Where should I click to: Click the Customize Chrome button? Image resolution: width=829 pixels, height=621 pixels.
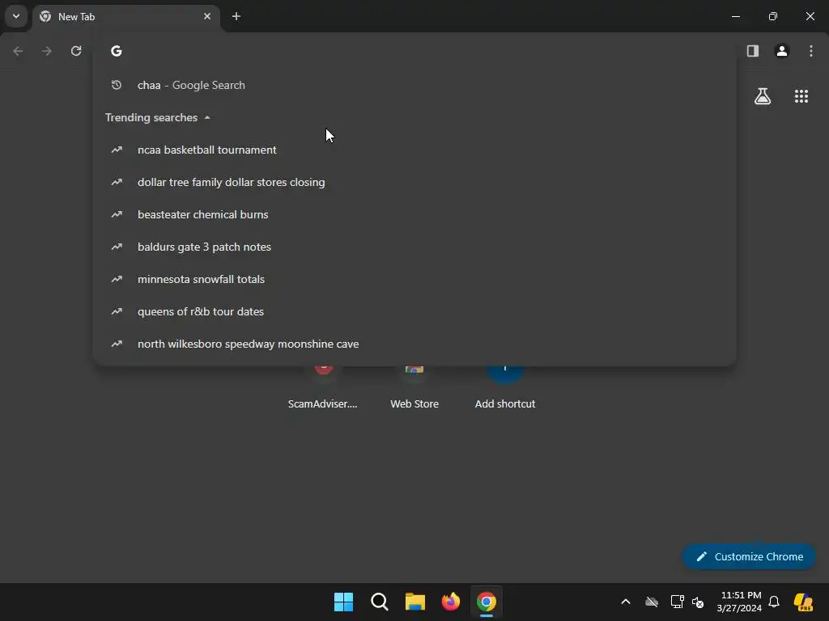point(749,556)
